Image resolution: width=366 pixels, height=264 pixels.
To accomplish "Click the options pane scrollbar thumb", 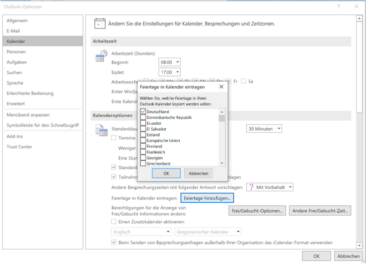I will [359, 67].
